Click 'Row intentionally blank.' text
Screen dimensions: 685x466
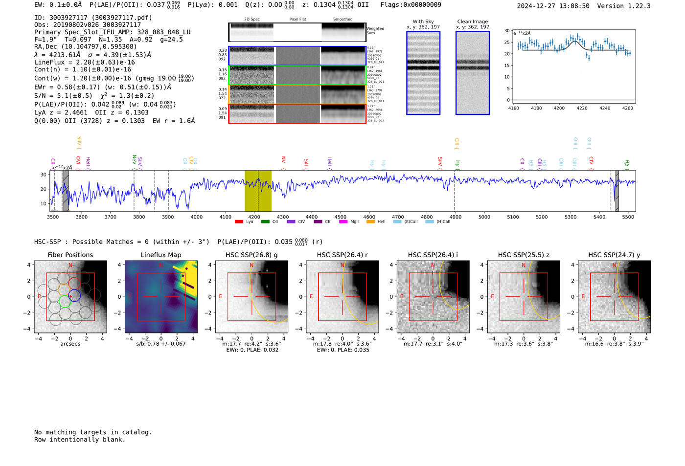pos(80,440)
